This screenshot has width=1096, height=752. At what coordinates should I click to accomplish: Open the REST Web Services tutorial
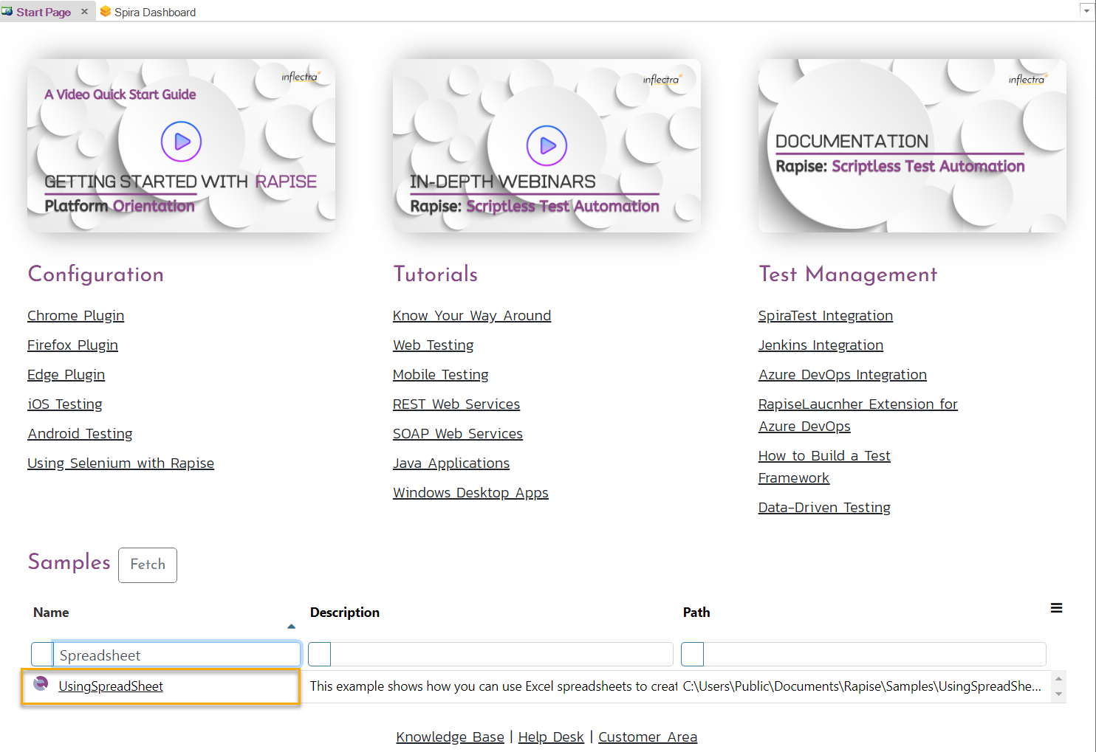click(x=456, y=404)
